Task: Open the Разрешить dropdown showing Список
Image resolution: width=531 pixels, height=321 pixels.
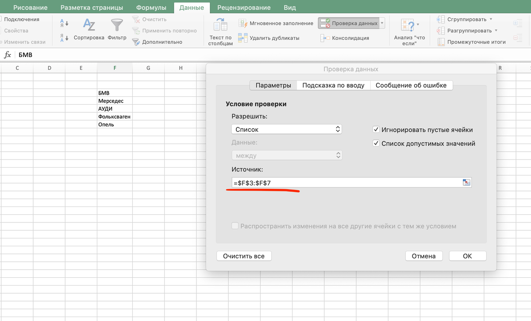Action: (286, 129)
